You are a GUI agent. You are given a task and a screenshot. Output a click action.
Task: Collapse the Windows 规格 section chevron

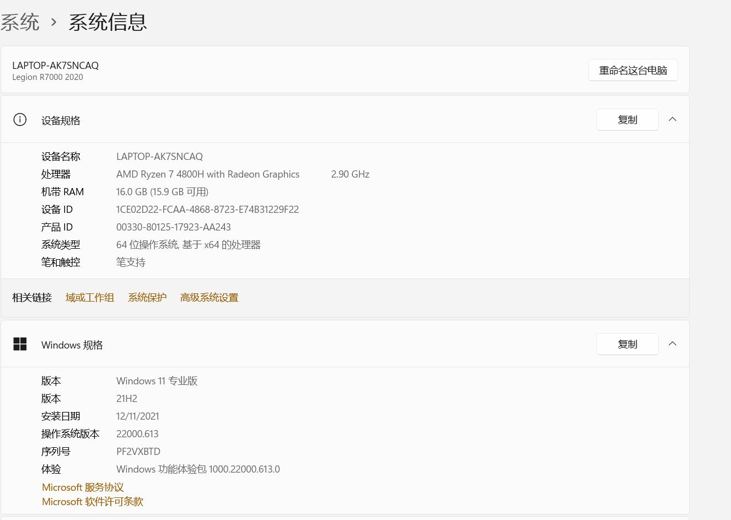coord(673,344)
